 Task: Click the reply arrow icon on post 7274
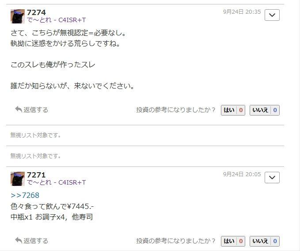coord(19,109)
